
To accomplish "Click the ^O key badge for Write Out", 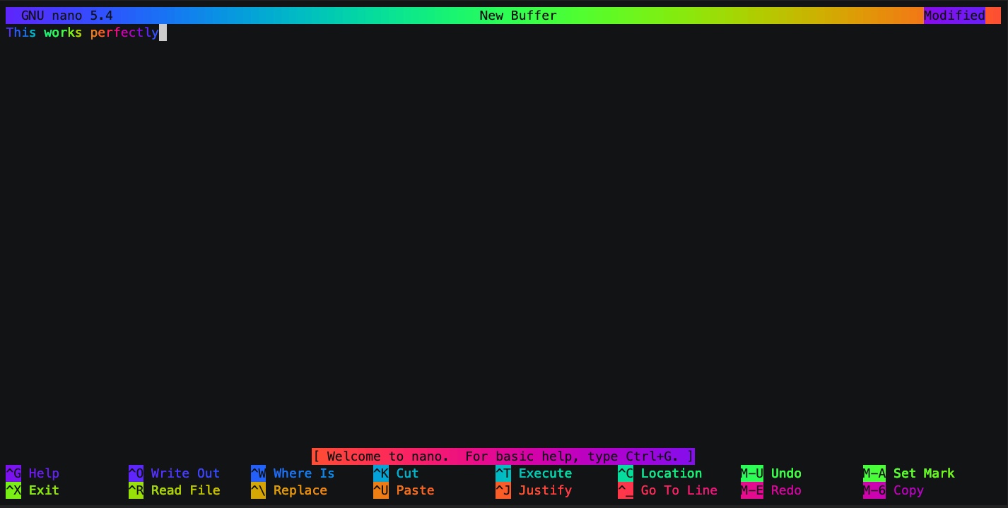I will coord(136,473).
